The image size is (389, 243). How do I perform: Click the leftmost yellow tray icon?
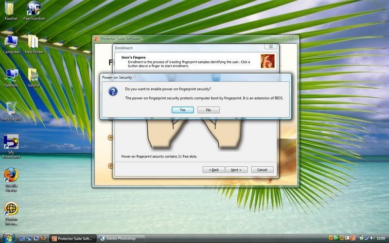tap(331, 238)
